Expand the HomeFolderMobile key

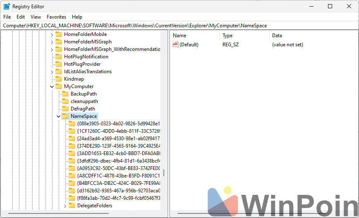pos(52,35)
